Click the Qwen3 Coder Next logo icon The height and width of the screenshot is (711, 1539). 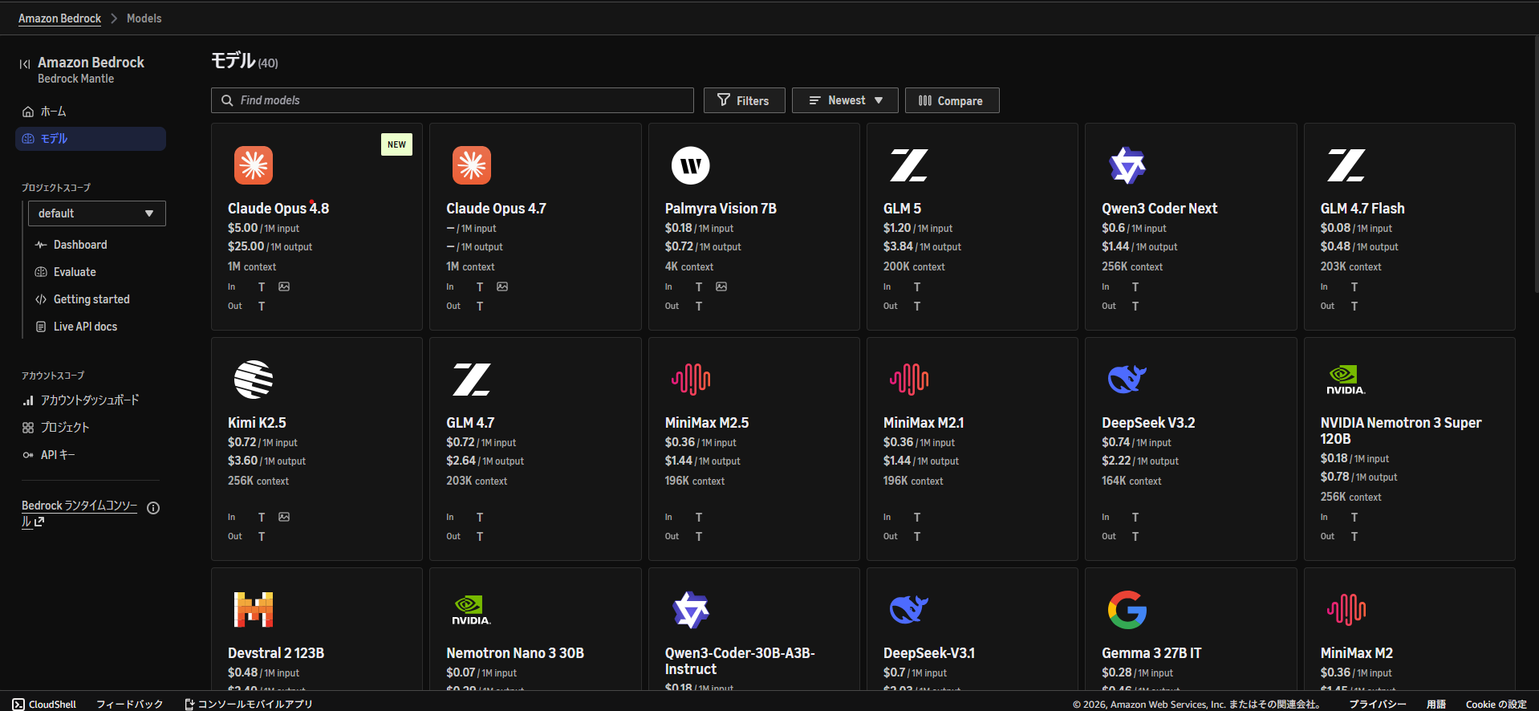click(x=1127, y=165)
